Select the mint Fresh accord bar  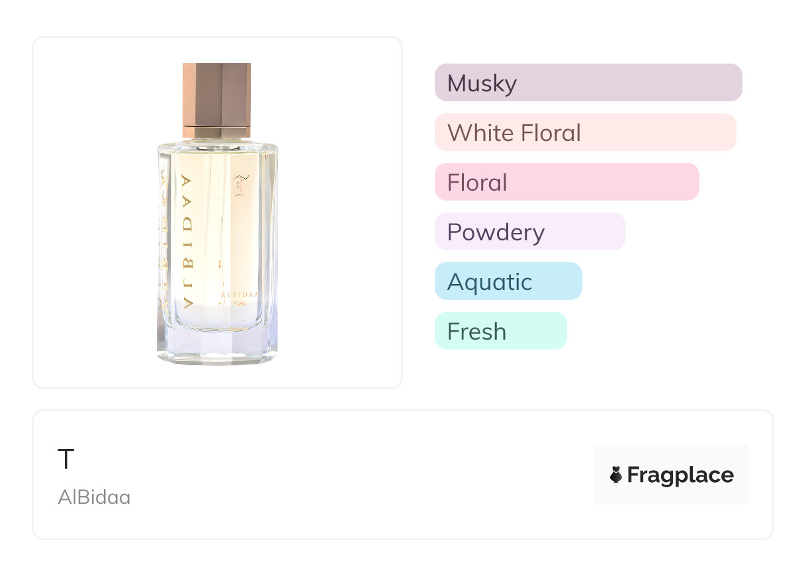click(x=500, y=331)
